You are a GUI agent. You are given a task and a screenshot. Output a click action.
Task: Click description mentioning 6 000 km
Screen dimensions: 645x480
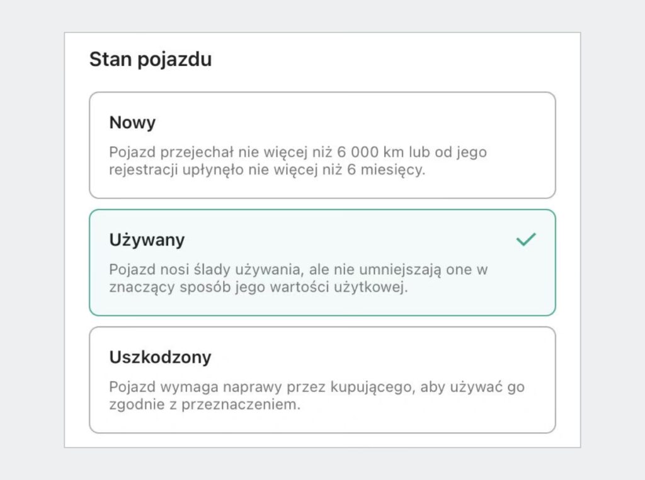[298, 152]
